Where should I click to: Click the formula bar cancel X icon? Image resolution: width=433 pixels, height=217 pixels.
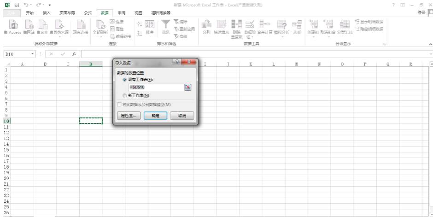(51, 54)
